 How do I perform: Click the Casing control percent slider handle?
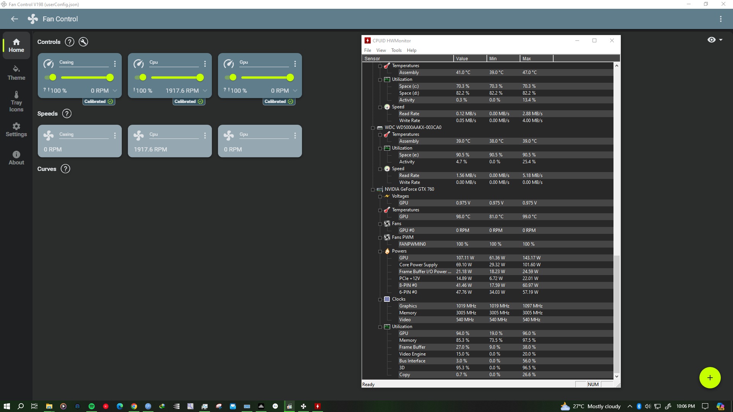coord(110,77)
